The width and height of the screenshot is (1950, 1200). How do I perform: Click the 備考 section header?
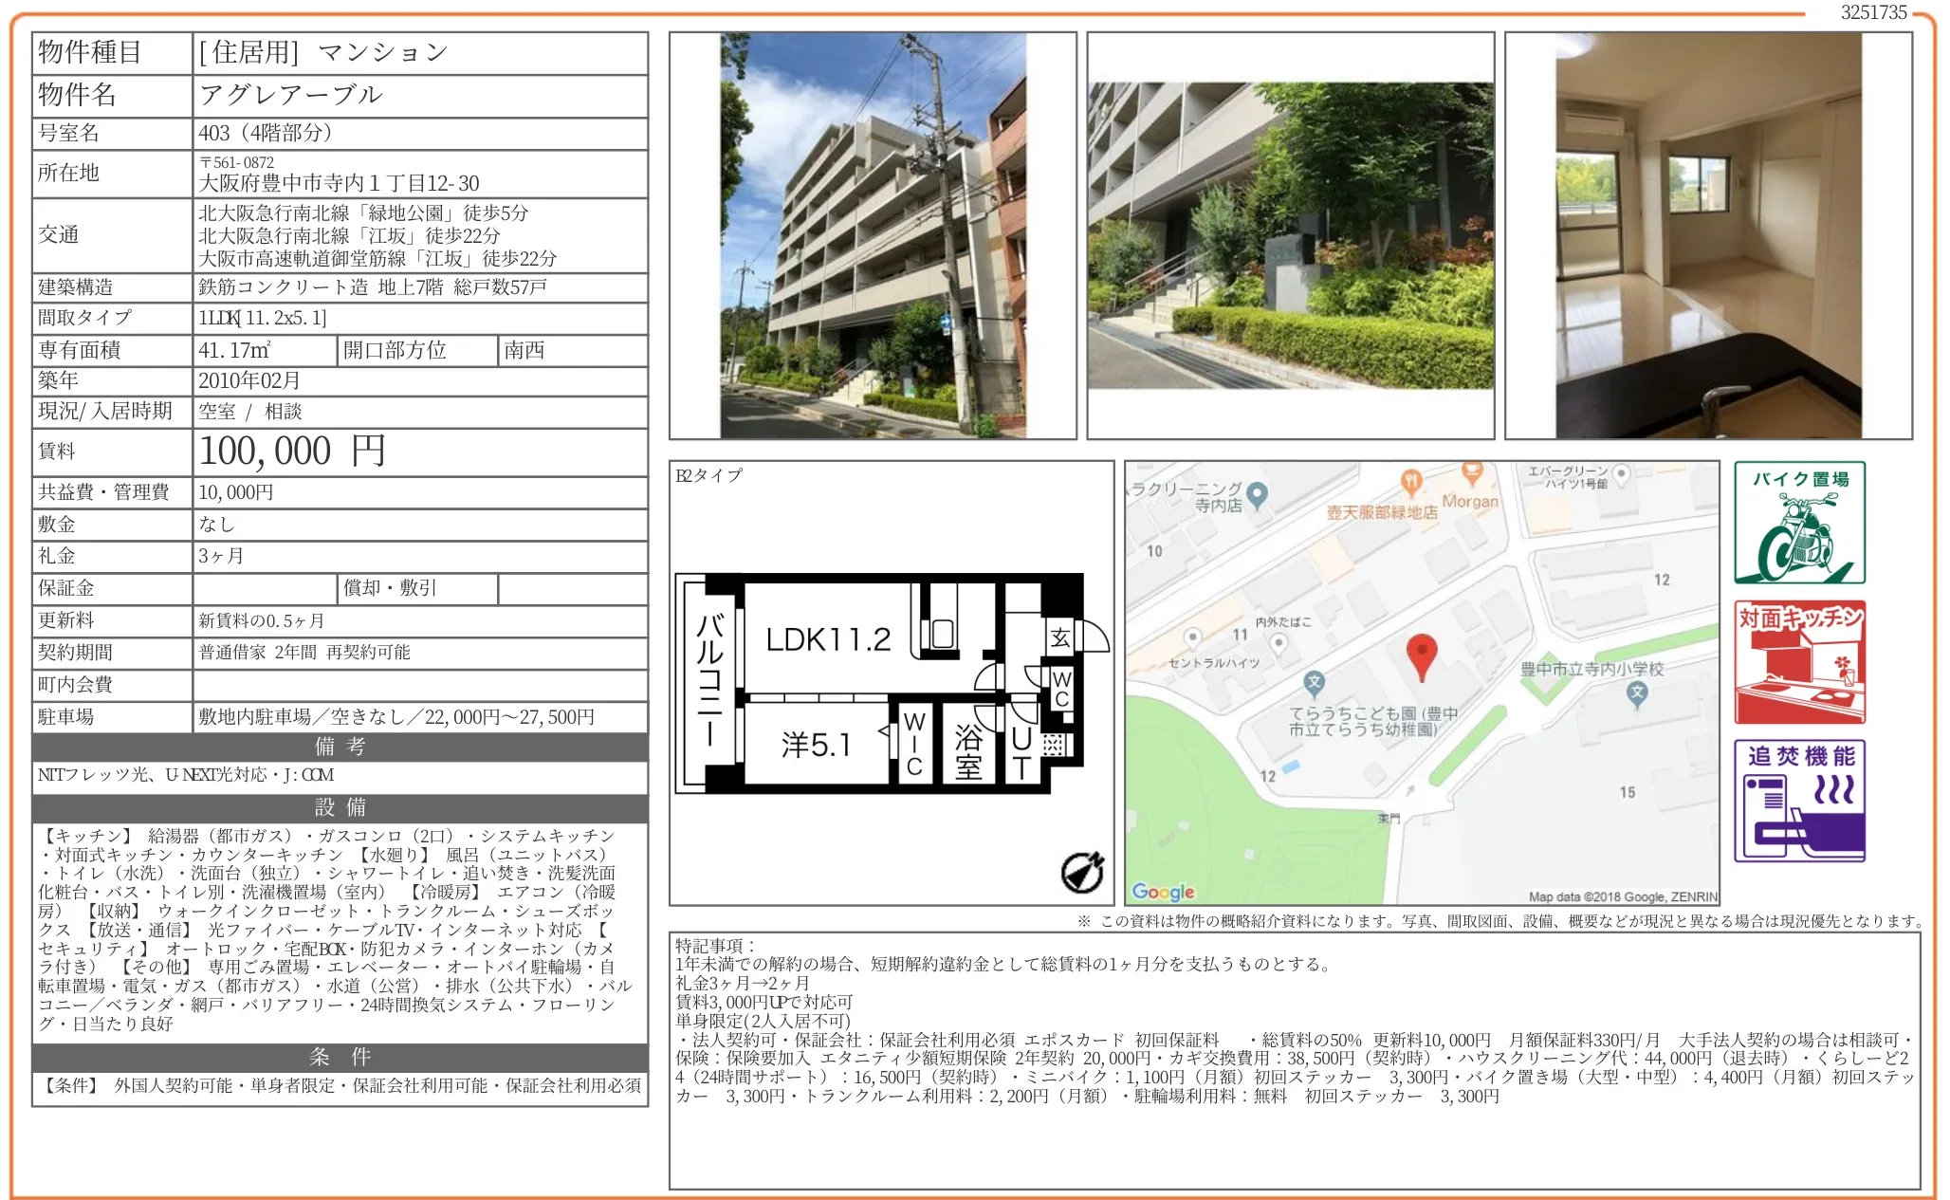(340, 747)
